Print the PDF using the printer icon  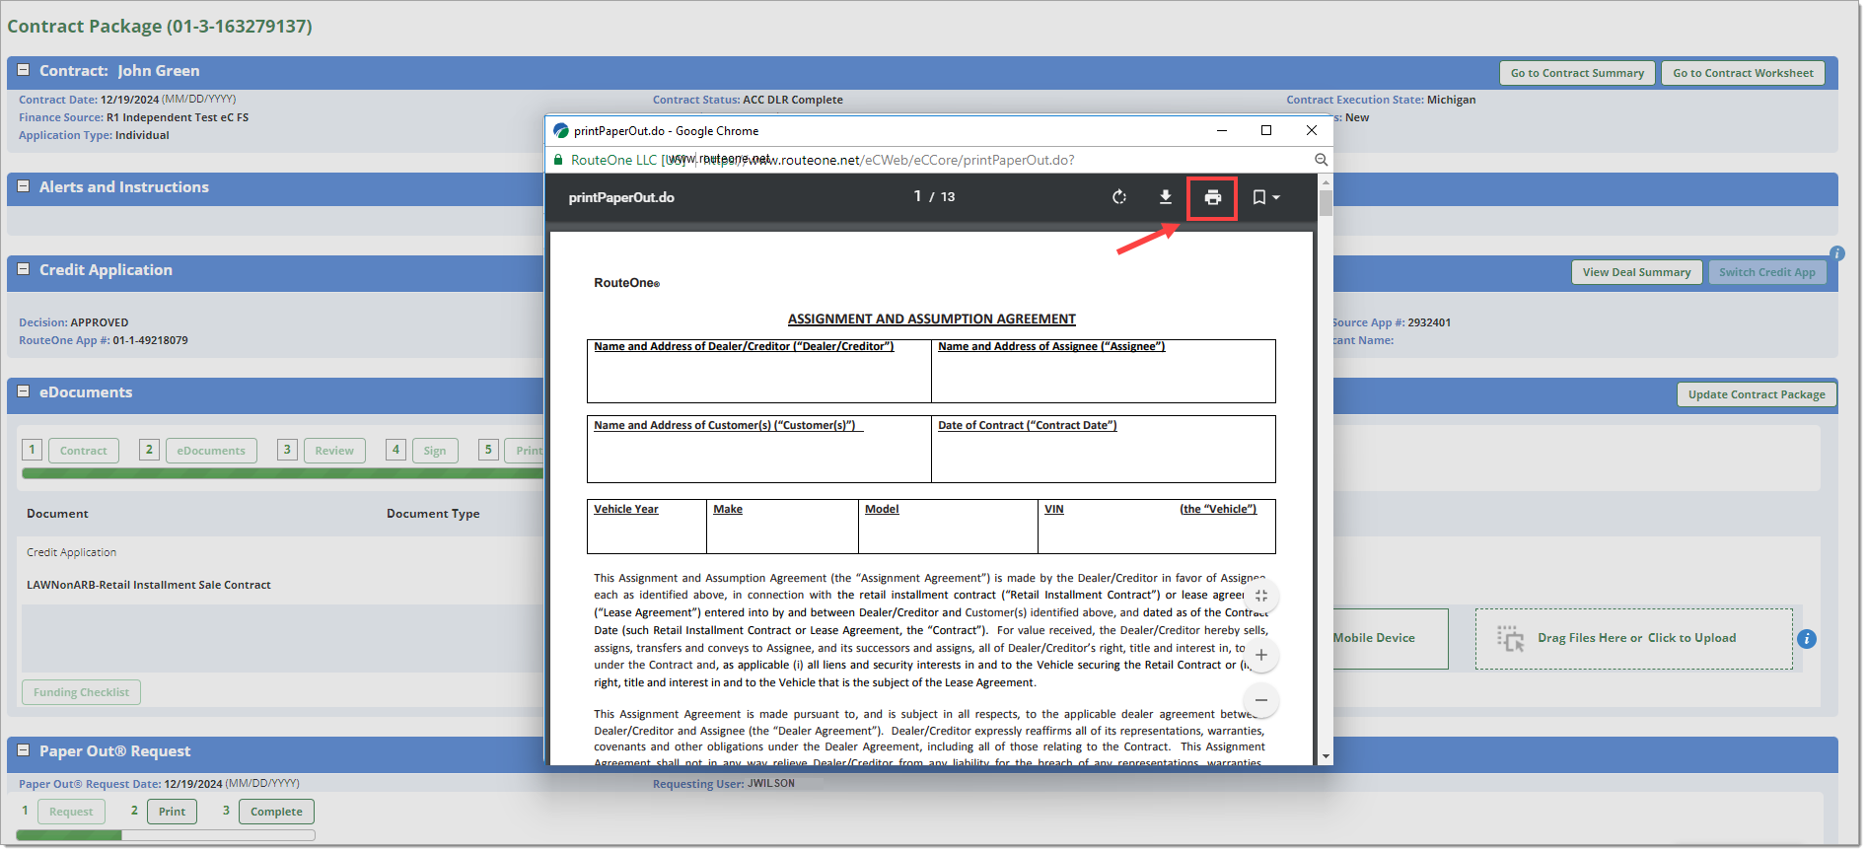point(1212,197)
